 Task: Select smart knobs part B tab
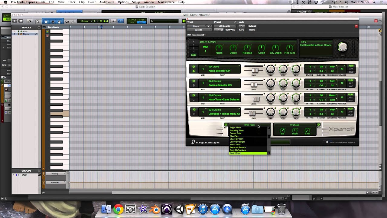click(x=194, y=45)
